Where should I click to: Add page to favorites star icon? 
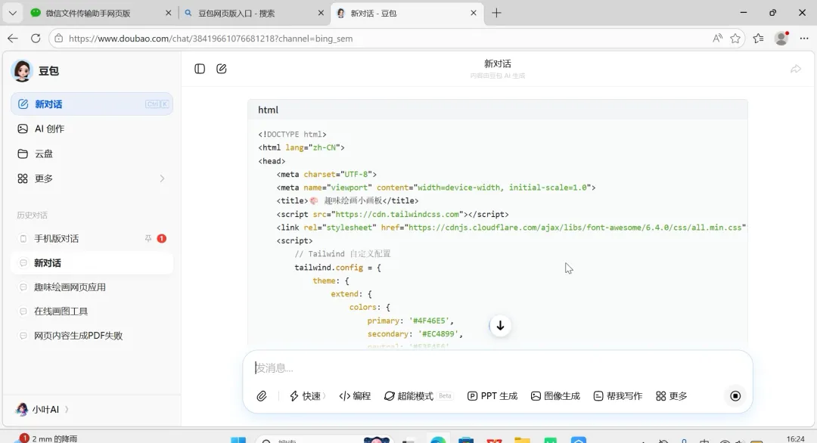point(735,39)
